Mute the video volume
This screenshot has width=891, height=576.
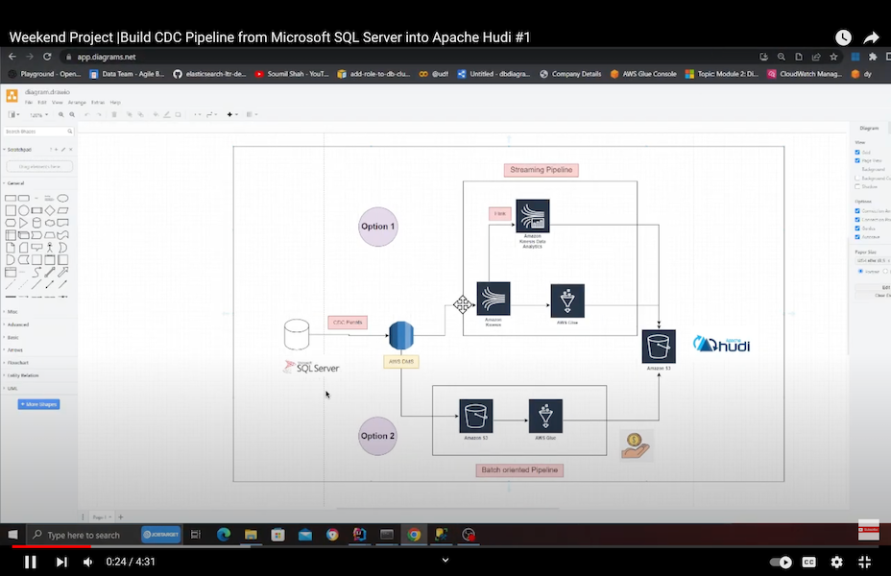88,562
